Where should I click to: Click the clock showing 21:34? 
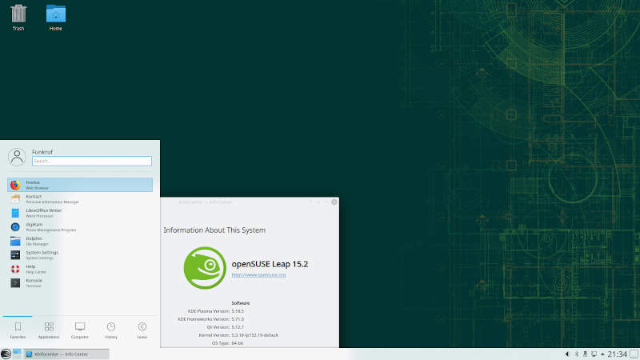click(617, 354)
